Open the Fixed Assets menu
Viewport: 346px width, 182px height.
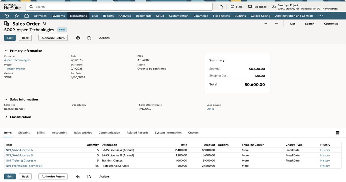[x=221, y=16]
